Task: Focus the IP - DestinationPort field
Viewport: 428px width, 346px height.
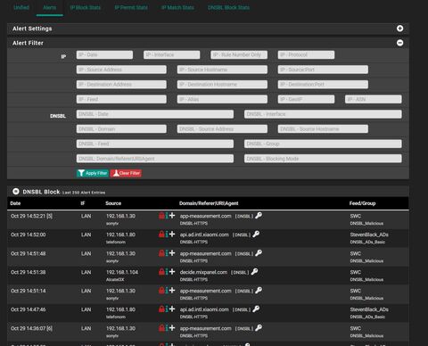Action: click(x=323, y=85)
